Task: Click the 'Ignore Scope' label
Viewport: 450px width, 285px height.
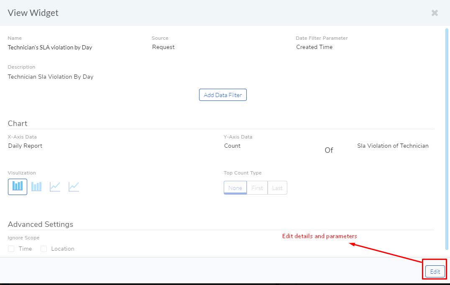Action: [x=23, y=238]
